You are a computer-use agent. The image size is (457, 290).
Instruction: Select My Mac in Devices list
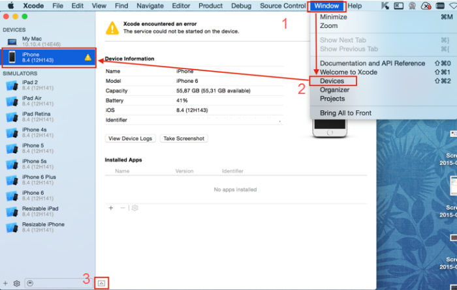pyautogui.click(x=48, y=41)
